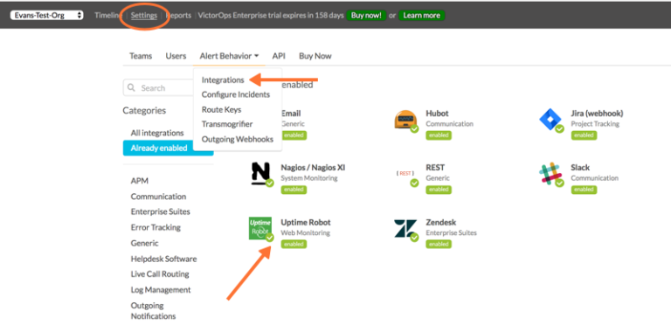Select the Already enabled category
Image resolution: width=671 pixels, height=325 pixels.
168,148
